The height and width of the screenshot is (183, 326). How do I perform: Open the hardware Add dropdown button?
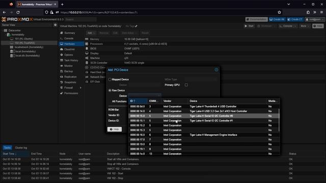point(91,33)
